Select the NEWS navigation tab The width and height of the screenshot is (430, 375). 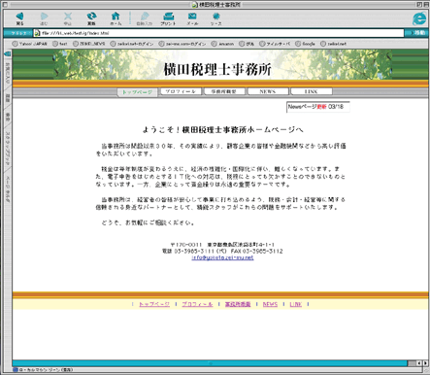[268, 91]
